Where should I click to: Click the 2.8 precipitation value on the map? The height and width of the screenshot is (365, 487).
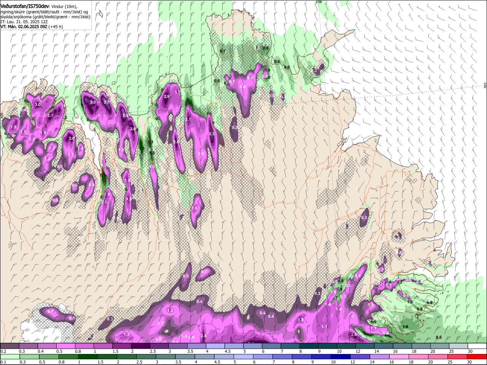click(x=176, y=142)
